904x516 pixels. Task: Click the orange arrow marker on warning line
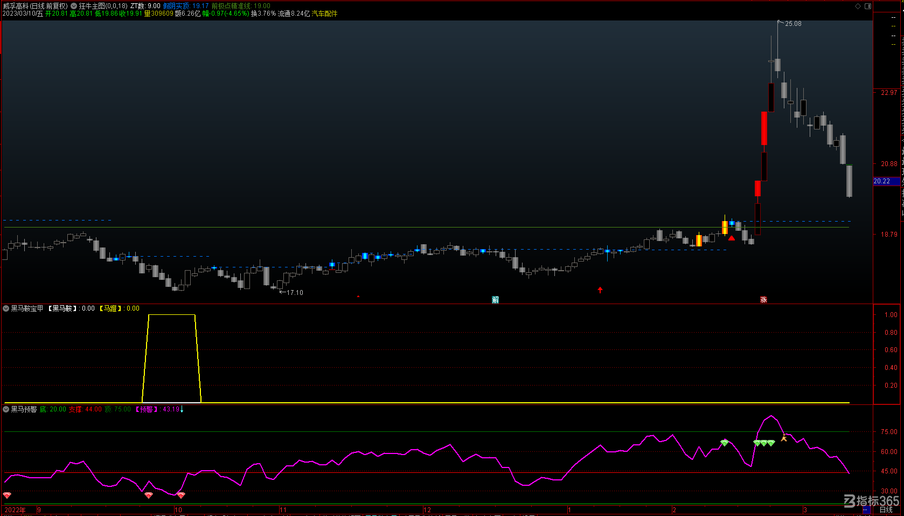point(784,438)
